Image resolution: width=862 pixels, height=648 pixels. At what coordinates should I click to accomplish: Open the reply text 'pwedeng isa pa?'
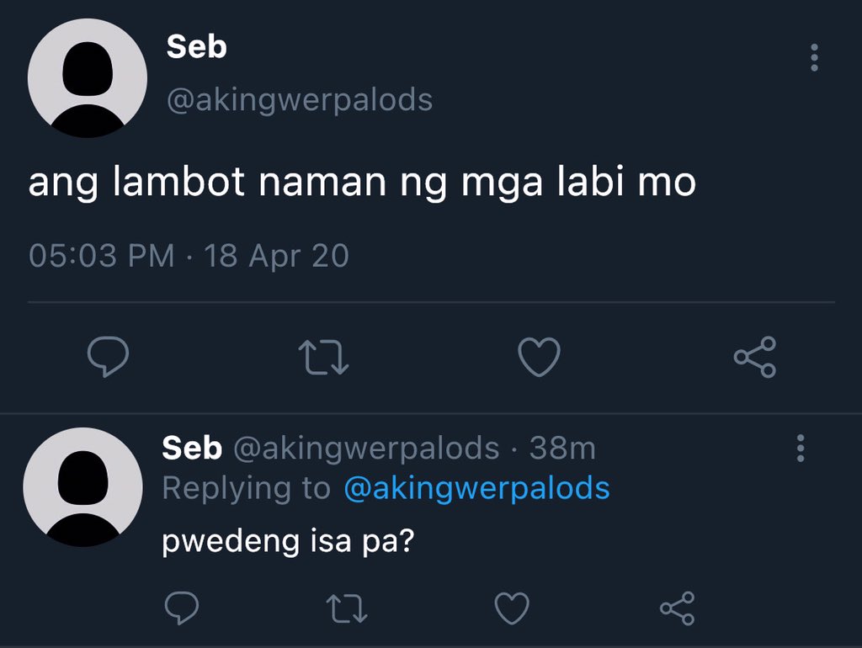pyautogui.click(x=288, y=541)
